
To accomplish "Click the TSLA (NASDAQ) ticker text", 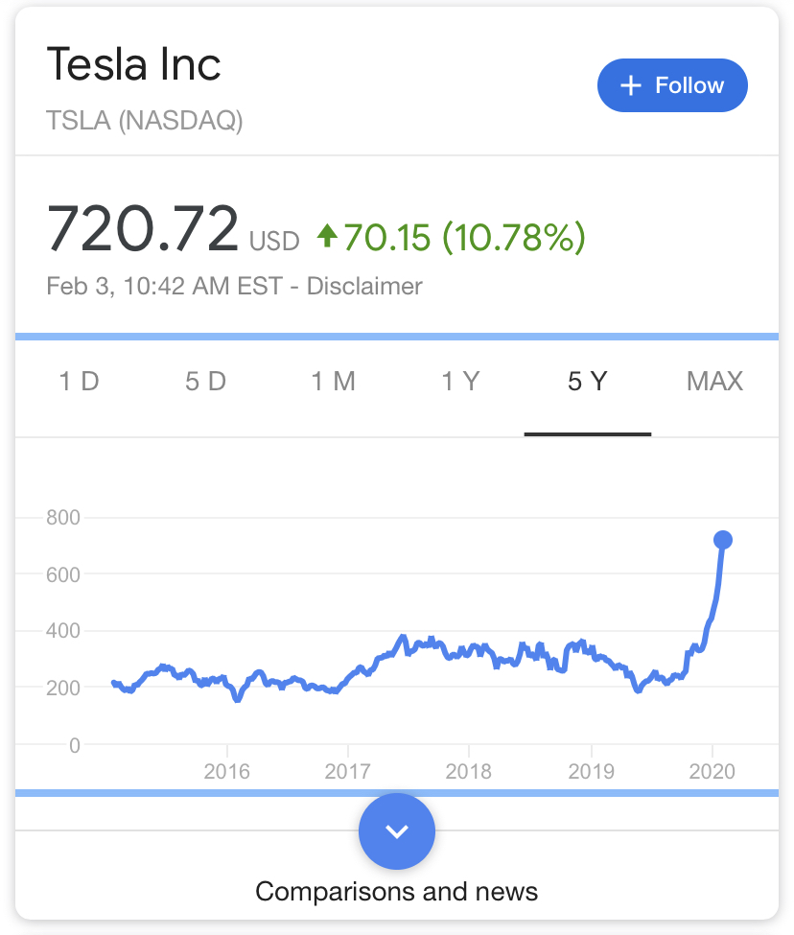I will click(x=145, y=121).
